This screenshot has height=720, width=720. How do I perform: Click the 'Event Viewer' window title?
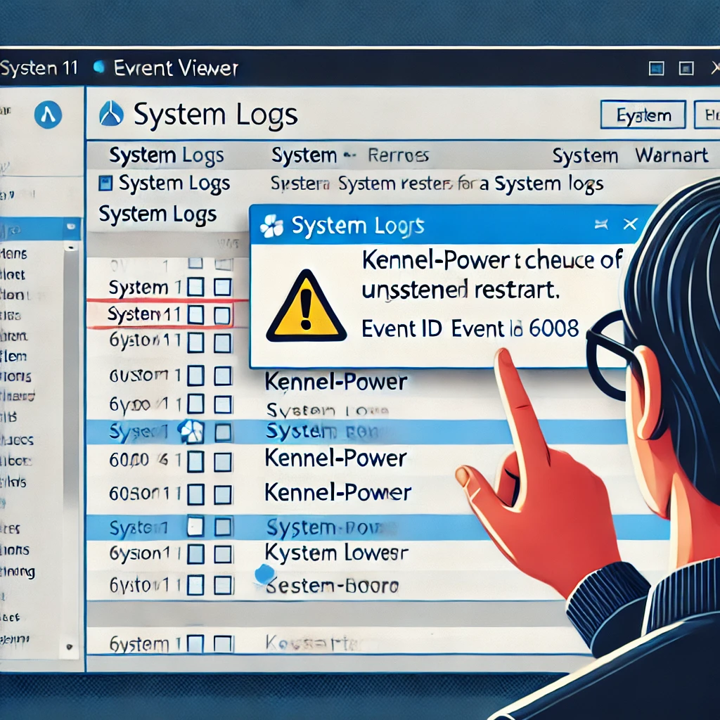tap(176, 68)
